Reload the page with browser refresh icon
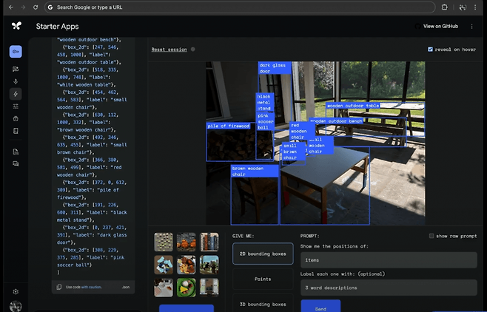 pos(36,7)
